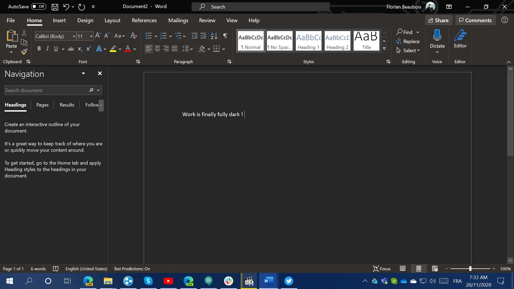514x289 pixels.
Task: Select Underline text formatting icon
Action: tap(56, 48)
